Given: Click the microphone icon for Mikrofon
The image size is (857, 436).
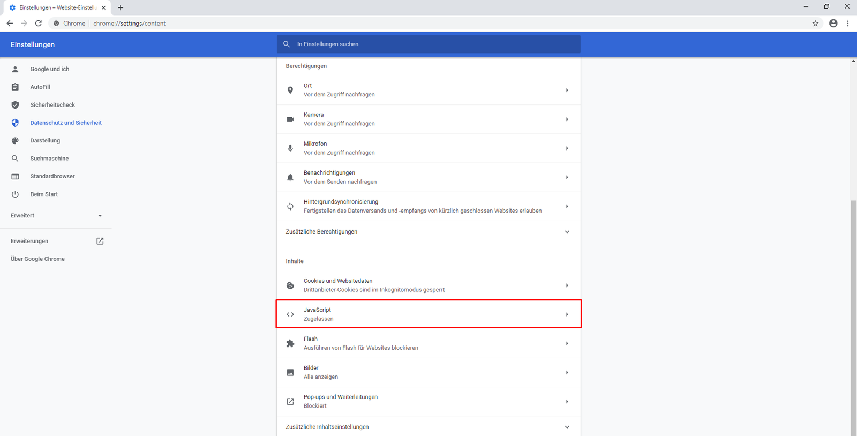Looking at the screenshot, I should 290,148.
